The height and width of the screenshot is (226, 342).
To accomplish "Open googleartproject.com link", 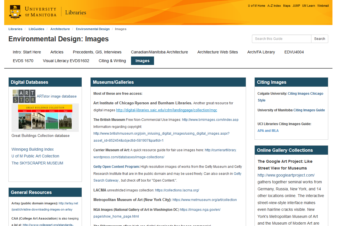I will click(x=286, y=175).
